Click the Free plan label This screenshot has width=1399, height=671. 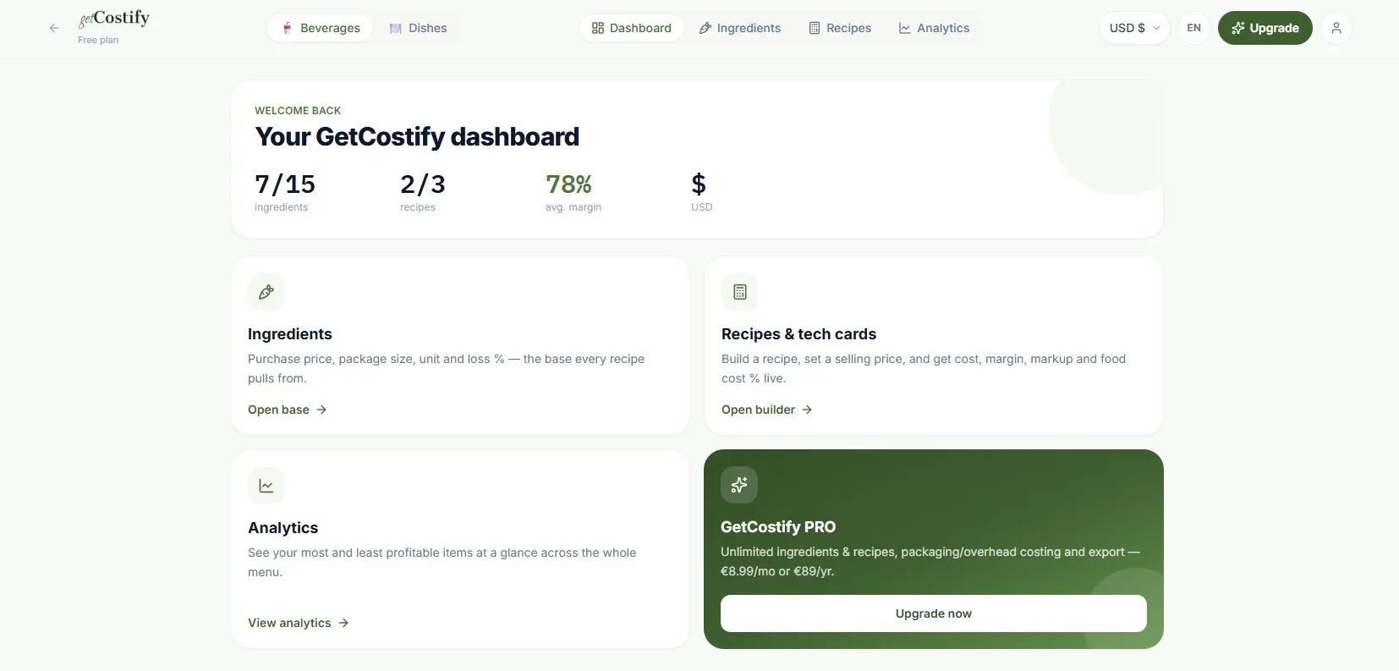click(98, 40)
